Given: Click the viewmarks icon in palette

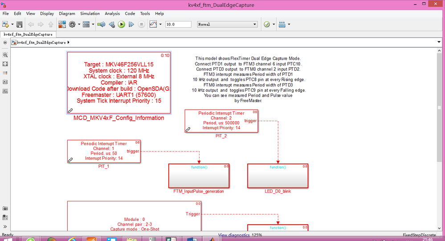Looking at the screenshot, I should [x=5, y=217].
